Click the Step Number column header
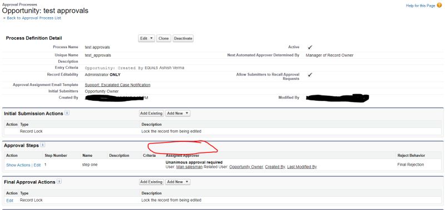 pos(56,156)
